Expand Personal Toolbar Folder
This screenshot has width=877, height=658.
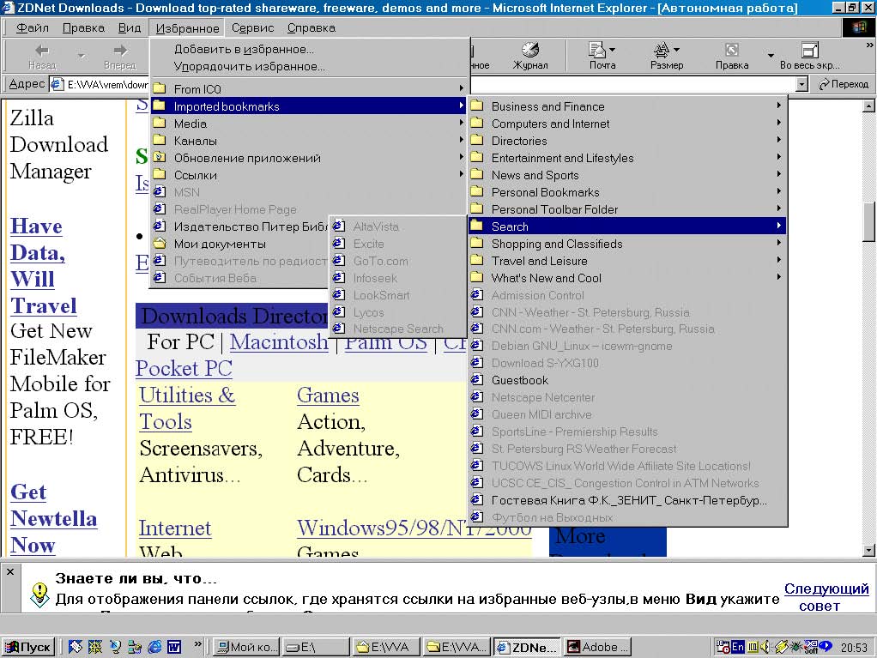point(627,209)
